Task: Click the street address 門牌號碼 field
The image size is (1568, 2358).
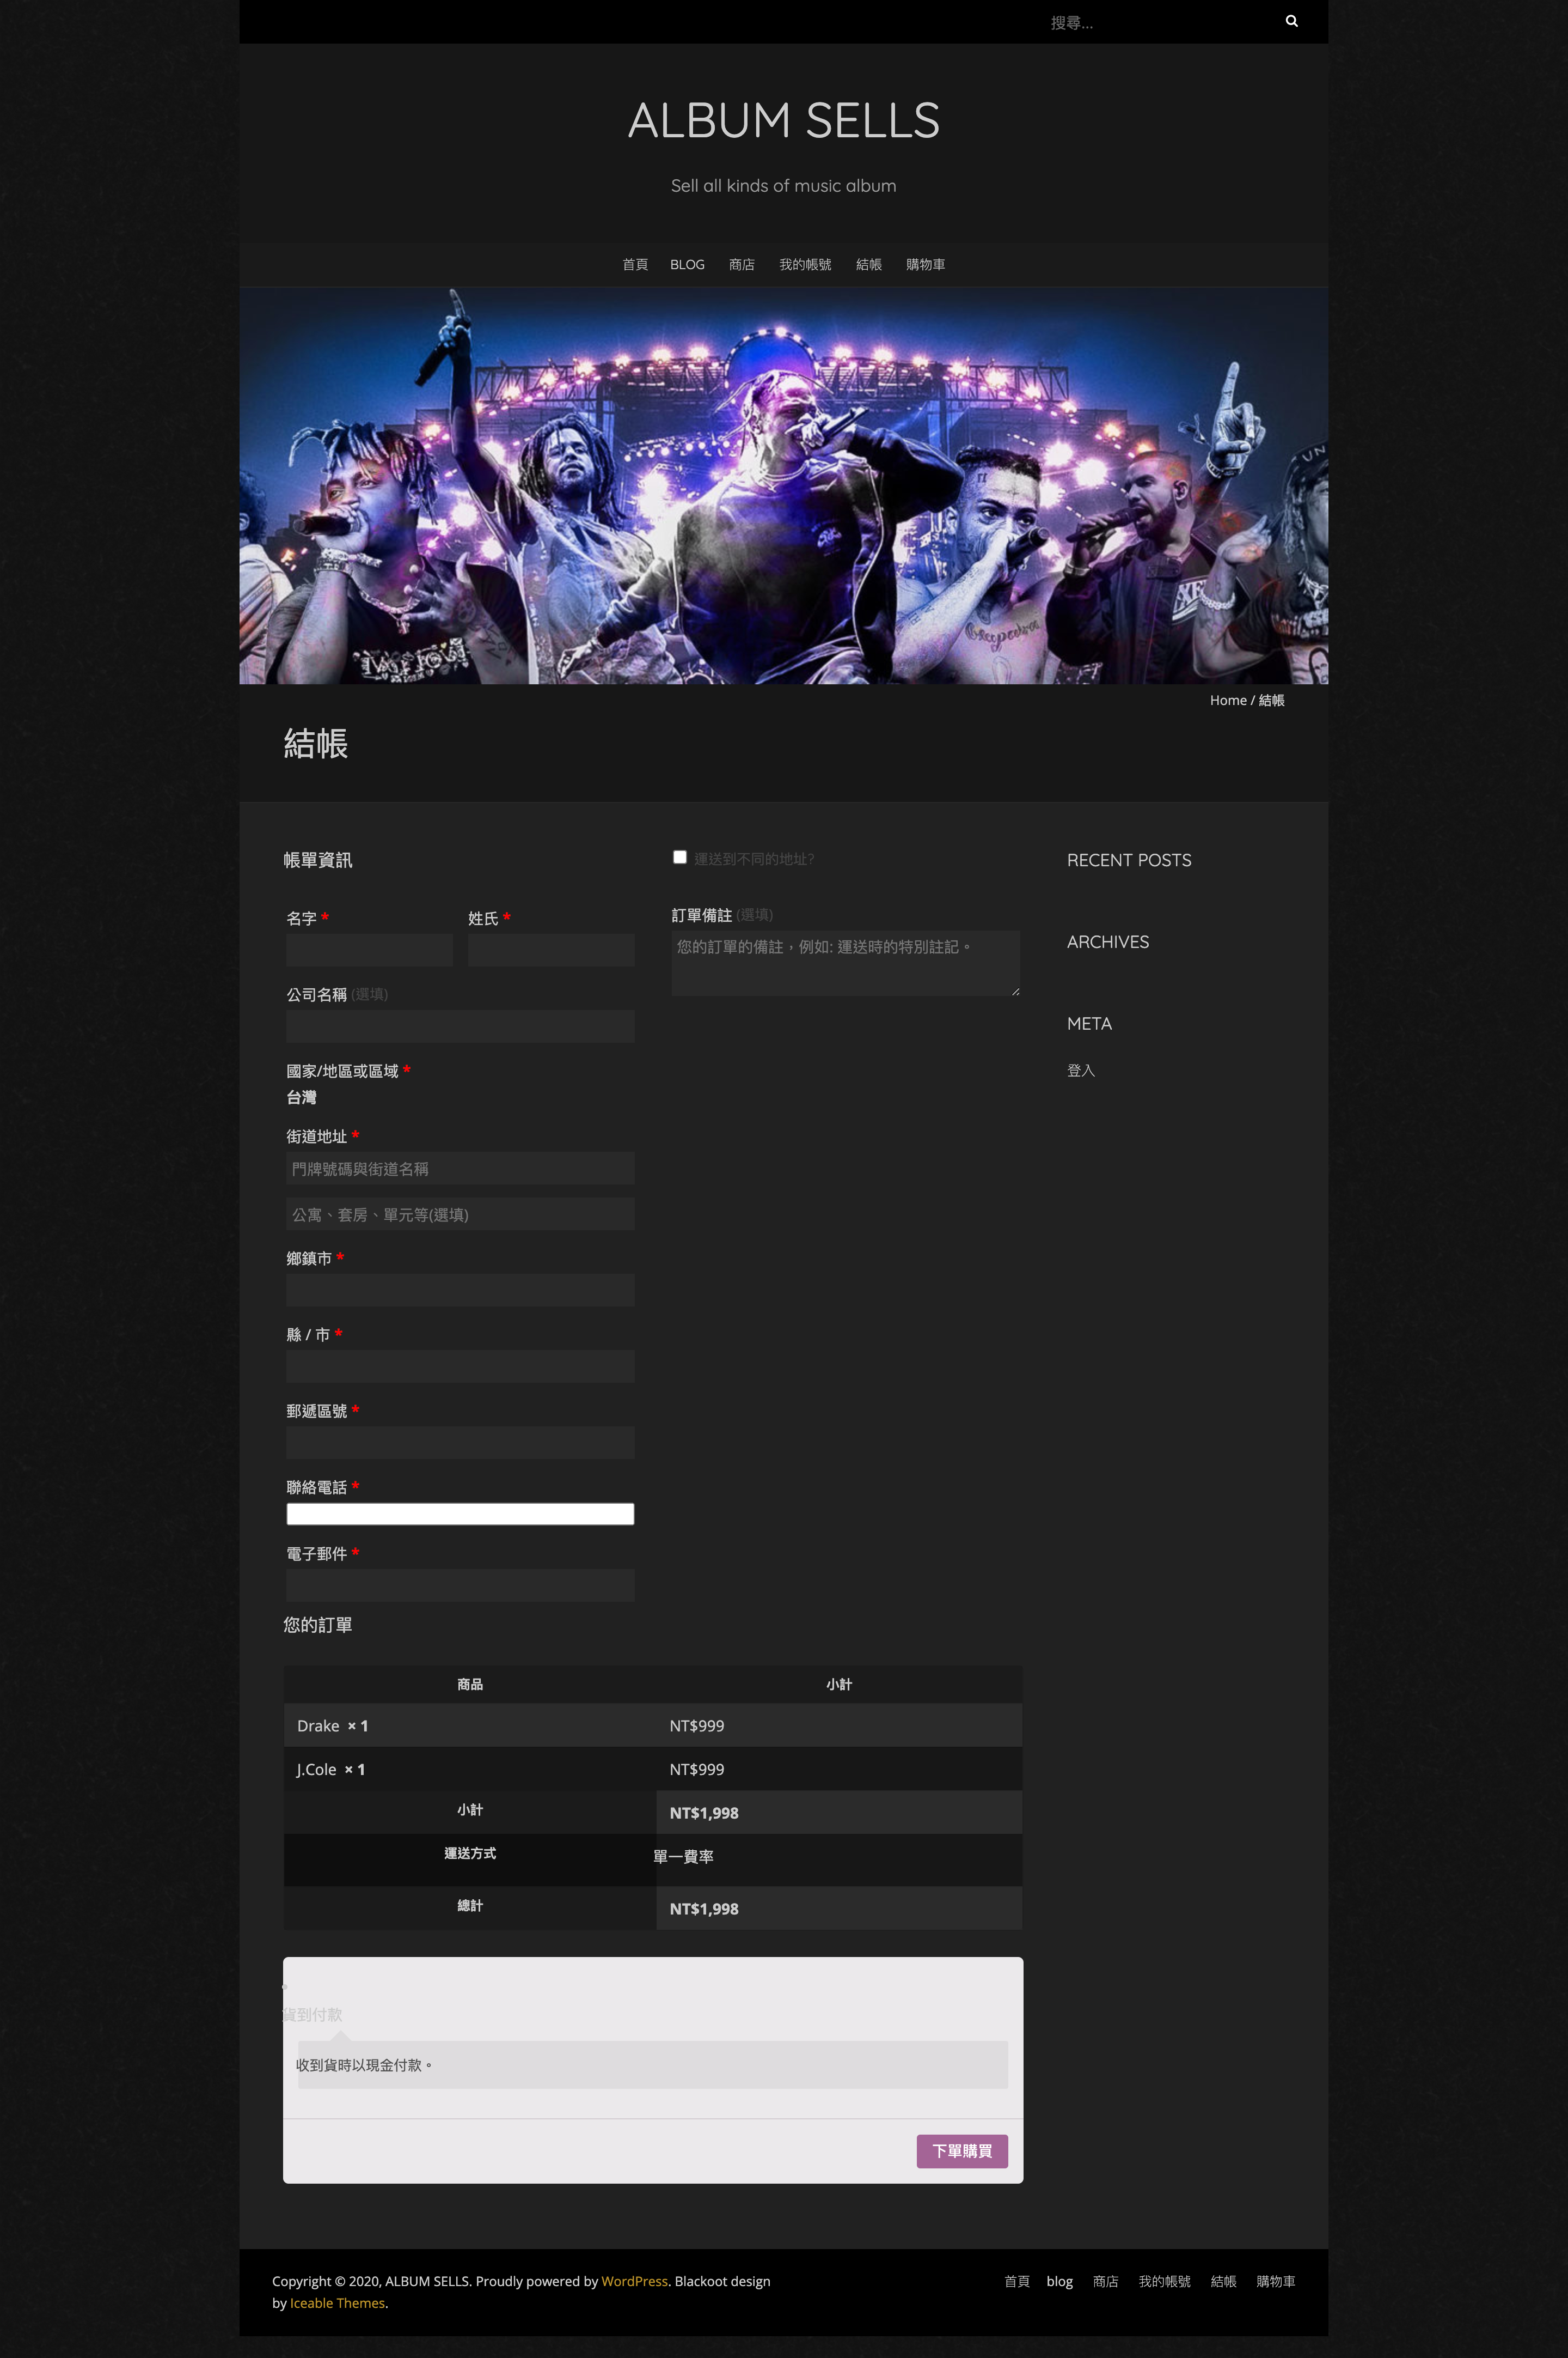Action: 460,1169
